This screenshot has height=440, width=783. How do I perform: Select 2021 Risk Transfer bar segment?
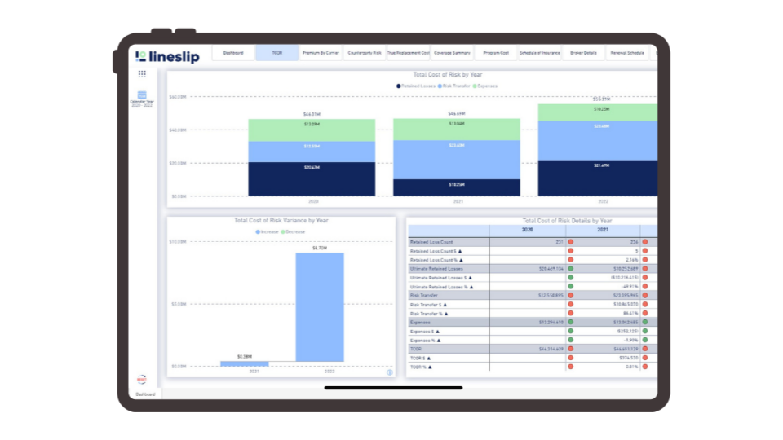[457, 160]
